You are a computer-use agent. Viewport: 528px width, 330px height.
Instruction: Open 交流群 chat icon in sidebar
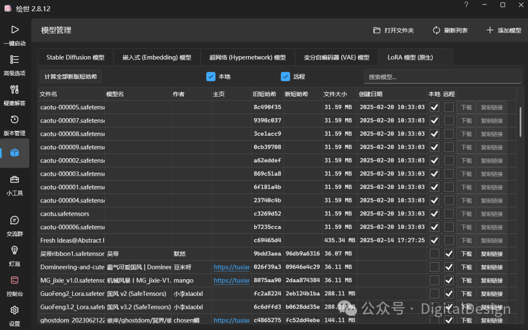(x=15, y=220)
